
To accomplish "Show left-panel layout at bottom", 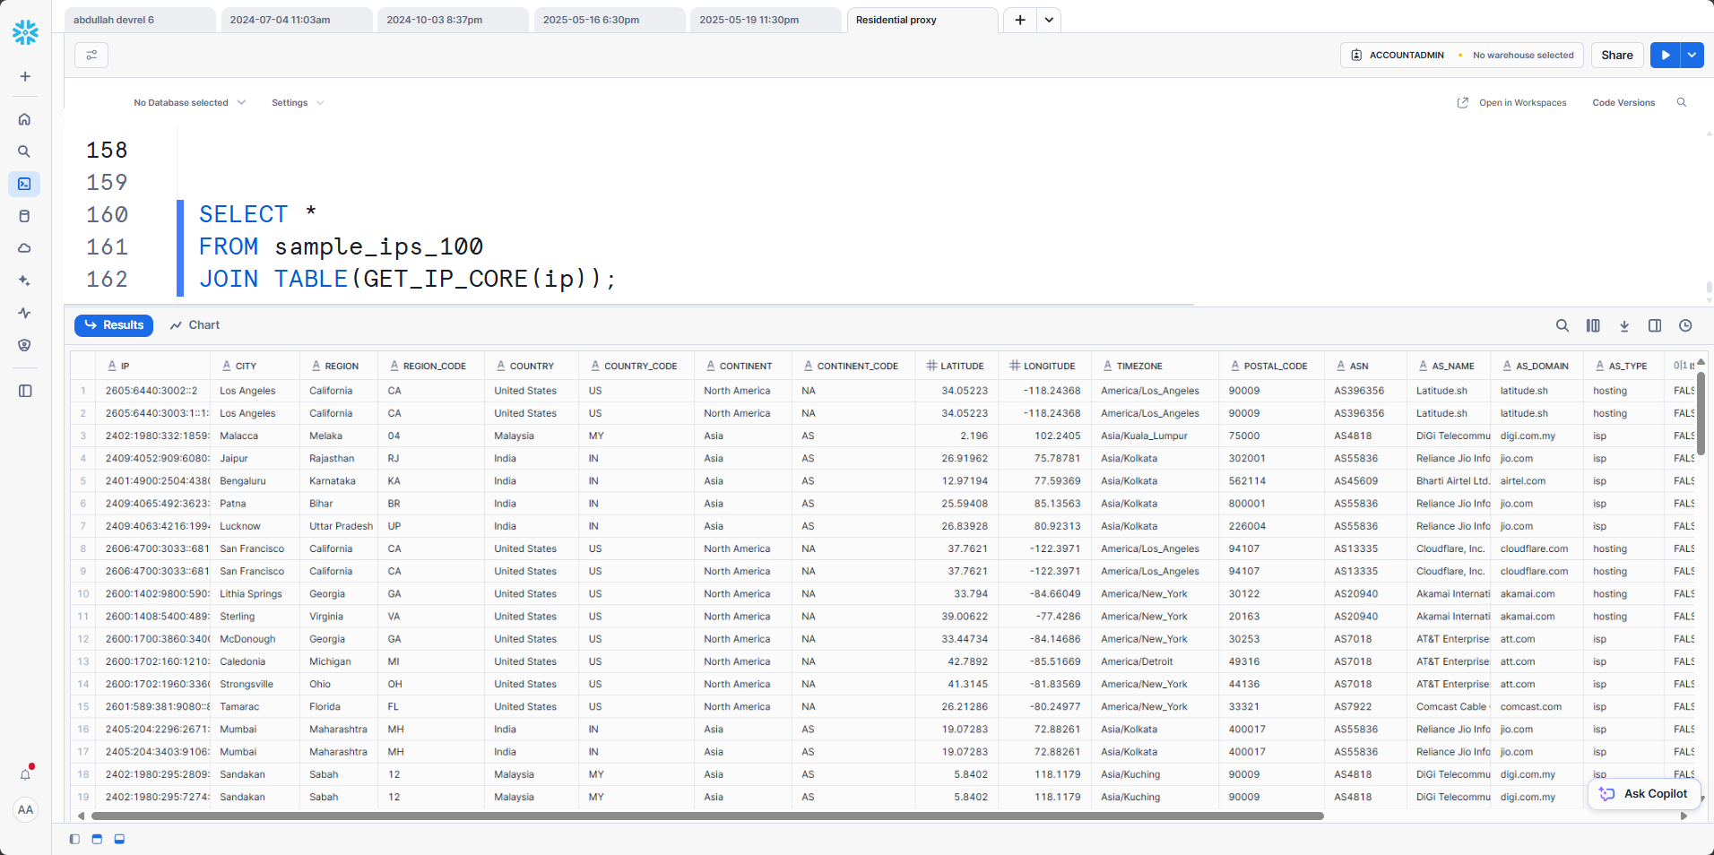I will point(74,839).
